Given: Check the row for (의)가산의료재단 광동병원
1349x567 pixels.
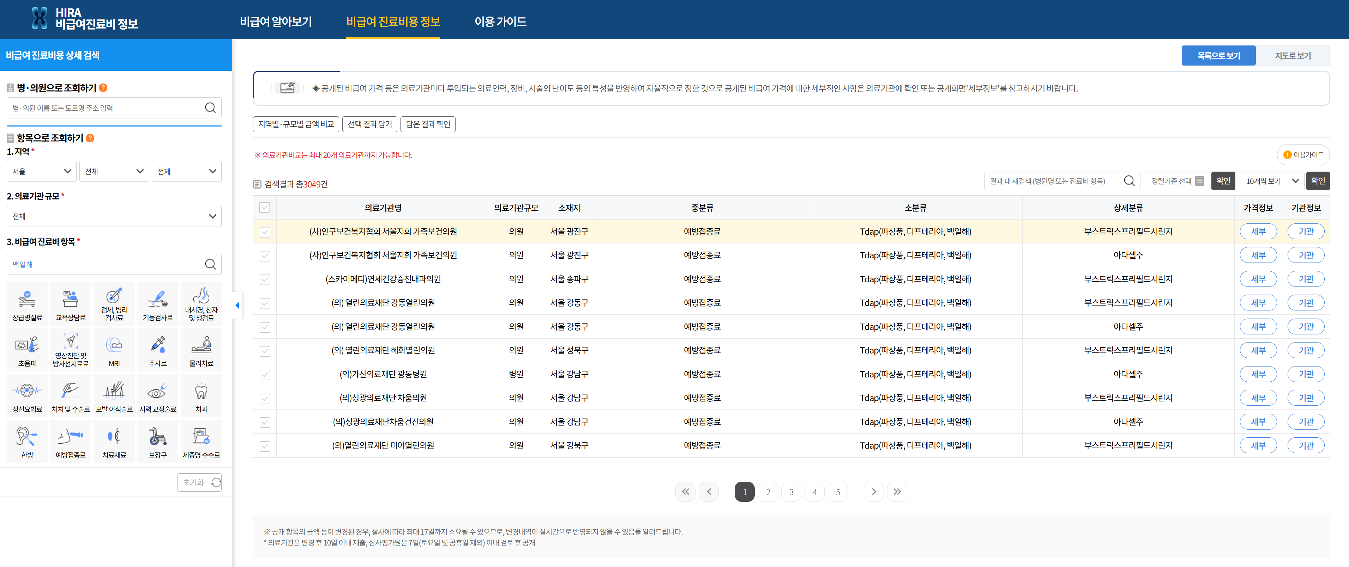Looking at the screenshot, I should [x=264, y=374].
